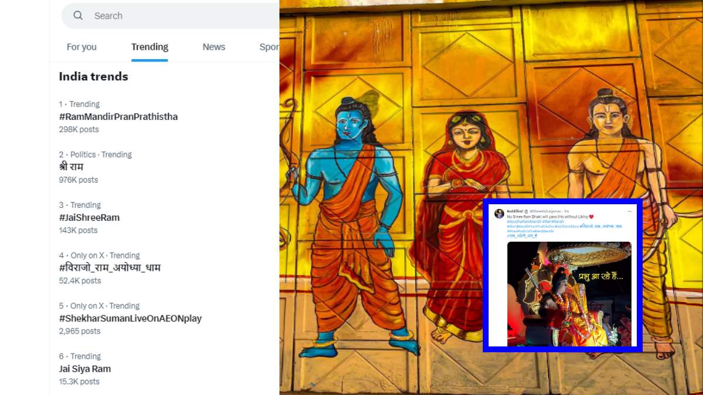Switch to the For you tab

pyautogui.click(x=81, y=47)
